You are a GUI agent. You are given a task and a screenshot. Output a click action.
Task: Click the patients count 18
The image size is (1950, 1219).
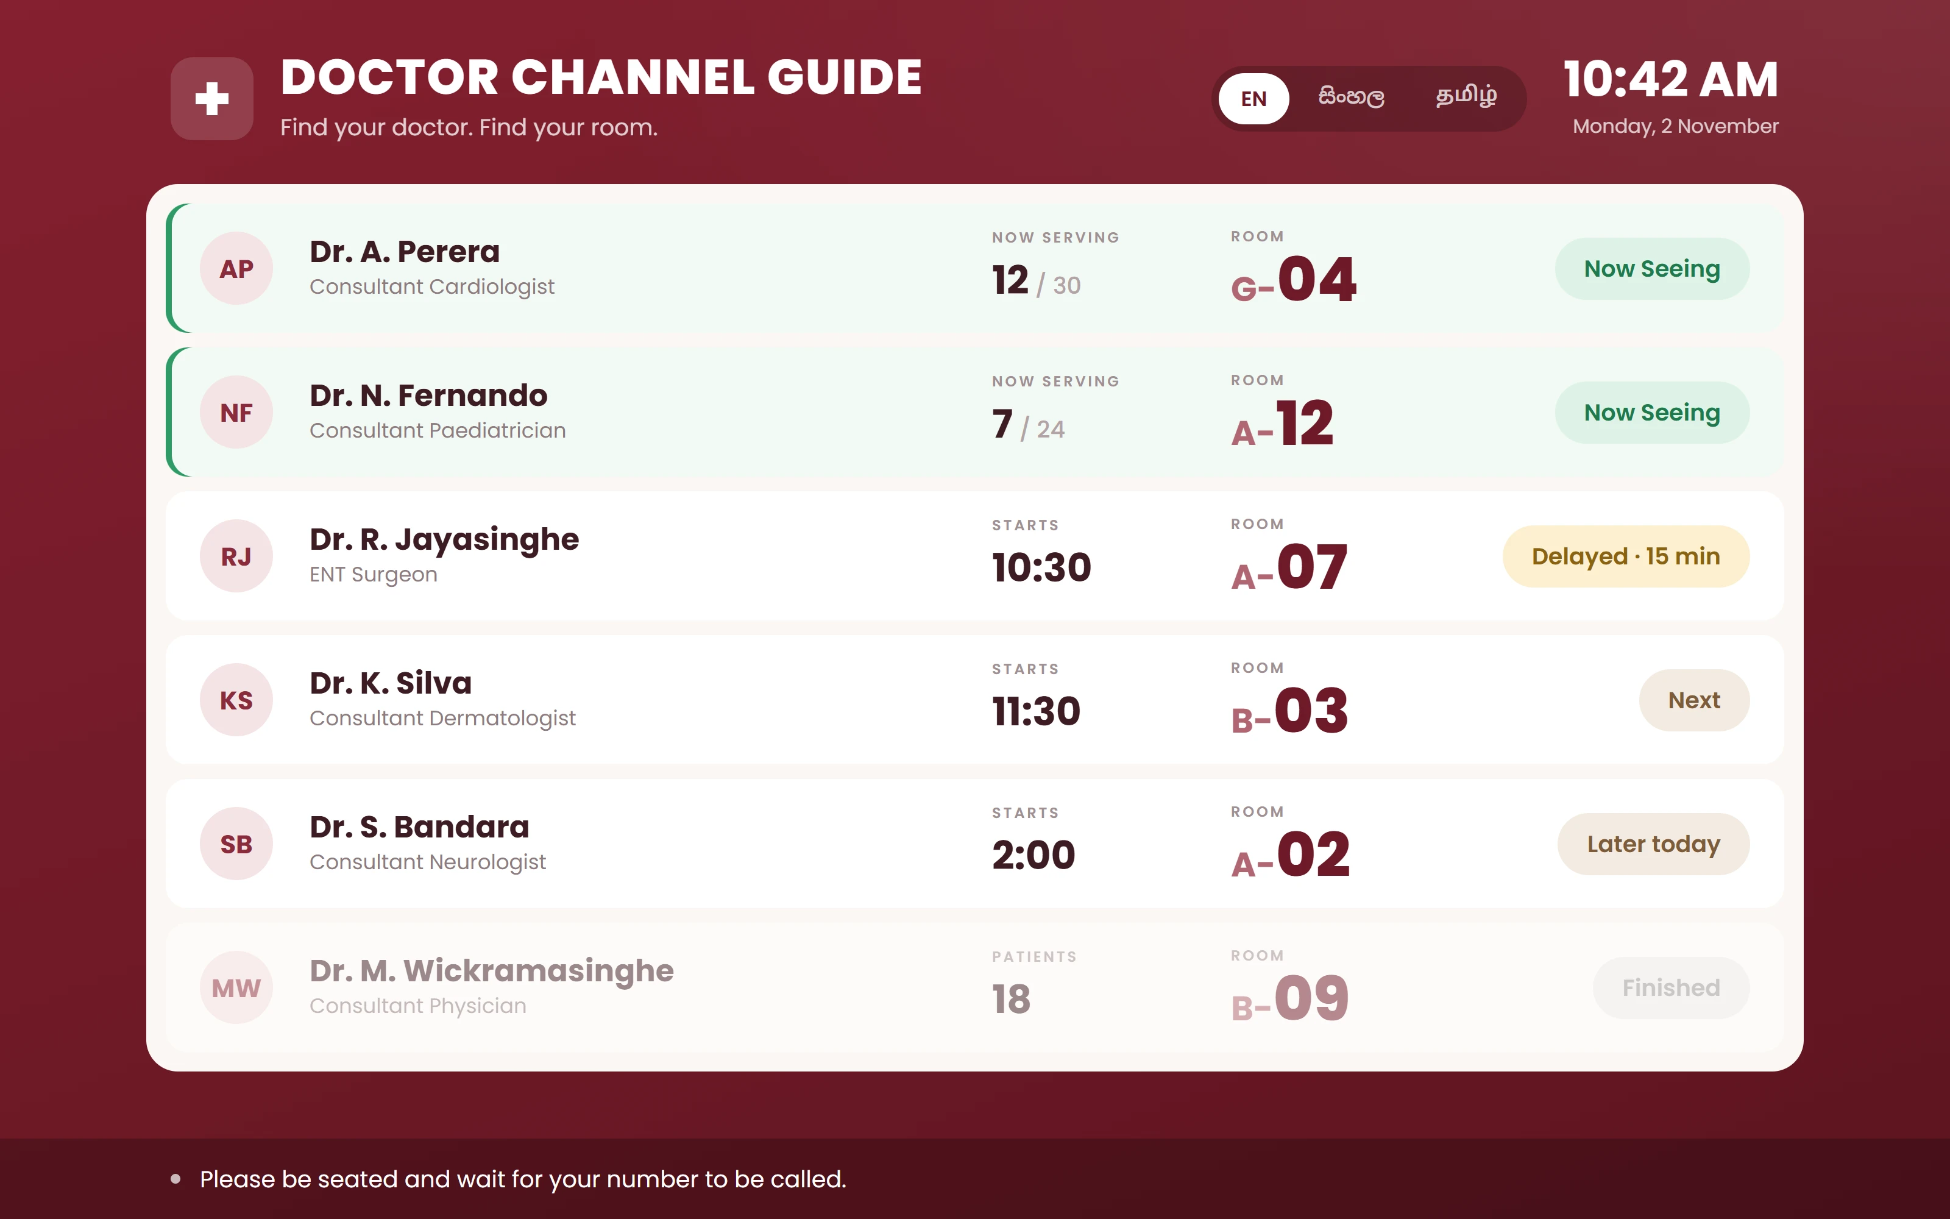click(1012, 1000)
